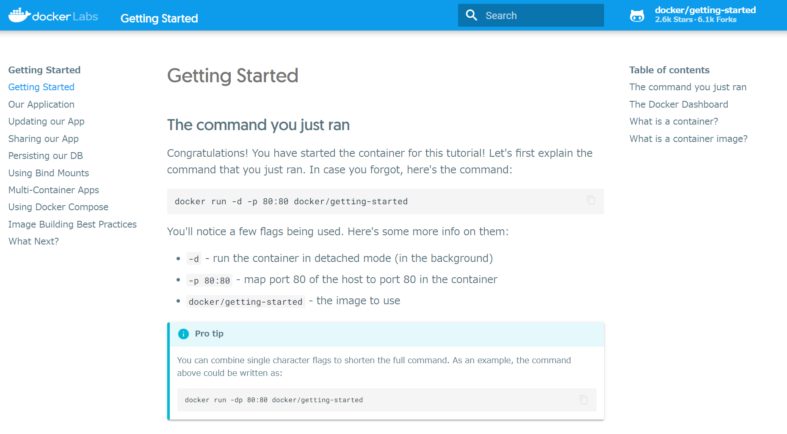Copy the docker run -d -p command
The width and height of the screenshot is (787, 434).
point(591,200)
